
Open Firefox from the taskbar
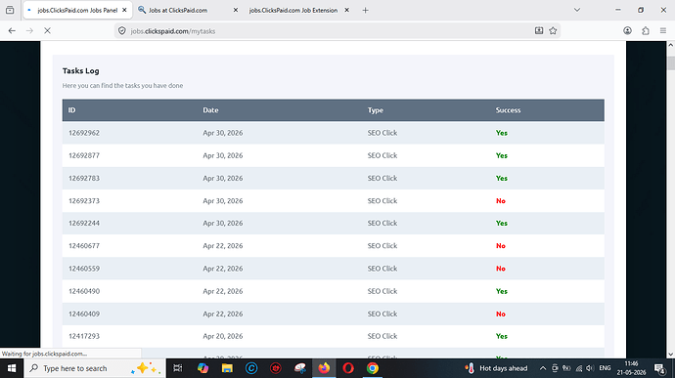point(324,368)
